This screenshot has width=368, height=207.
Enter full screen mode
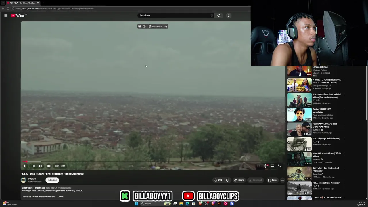(x=279, y=166)
